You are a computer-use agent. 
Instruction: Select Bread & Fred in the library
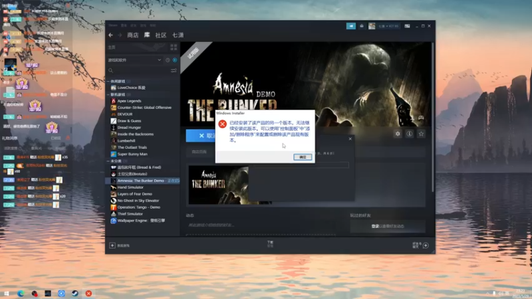point(139,167)
